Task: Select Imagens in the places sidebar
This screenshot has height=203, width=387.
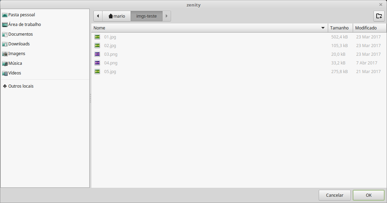Action: [x=17, y=54]
